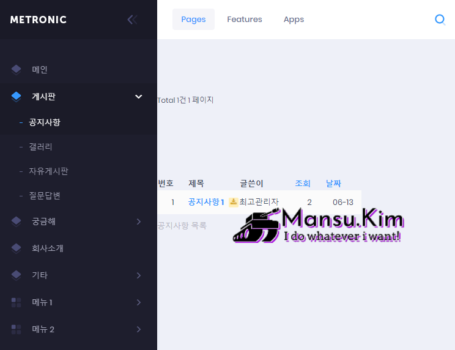Collapse sidebar using double-chevron icon

pyautogui.click(x=131, y=20)
